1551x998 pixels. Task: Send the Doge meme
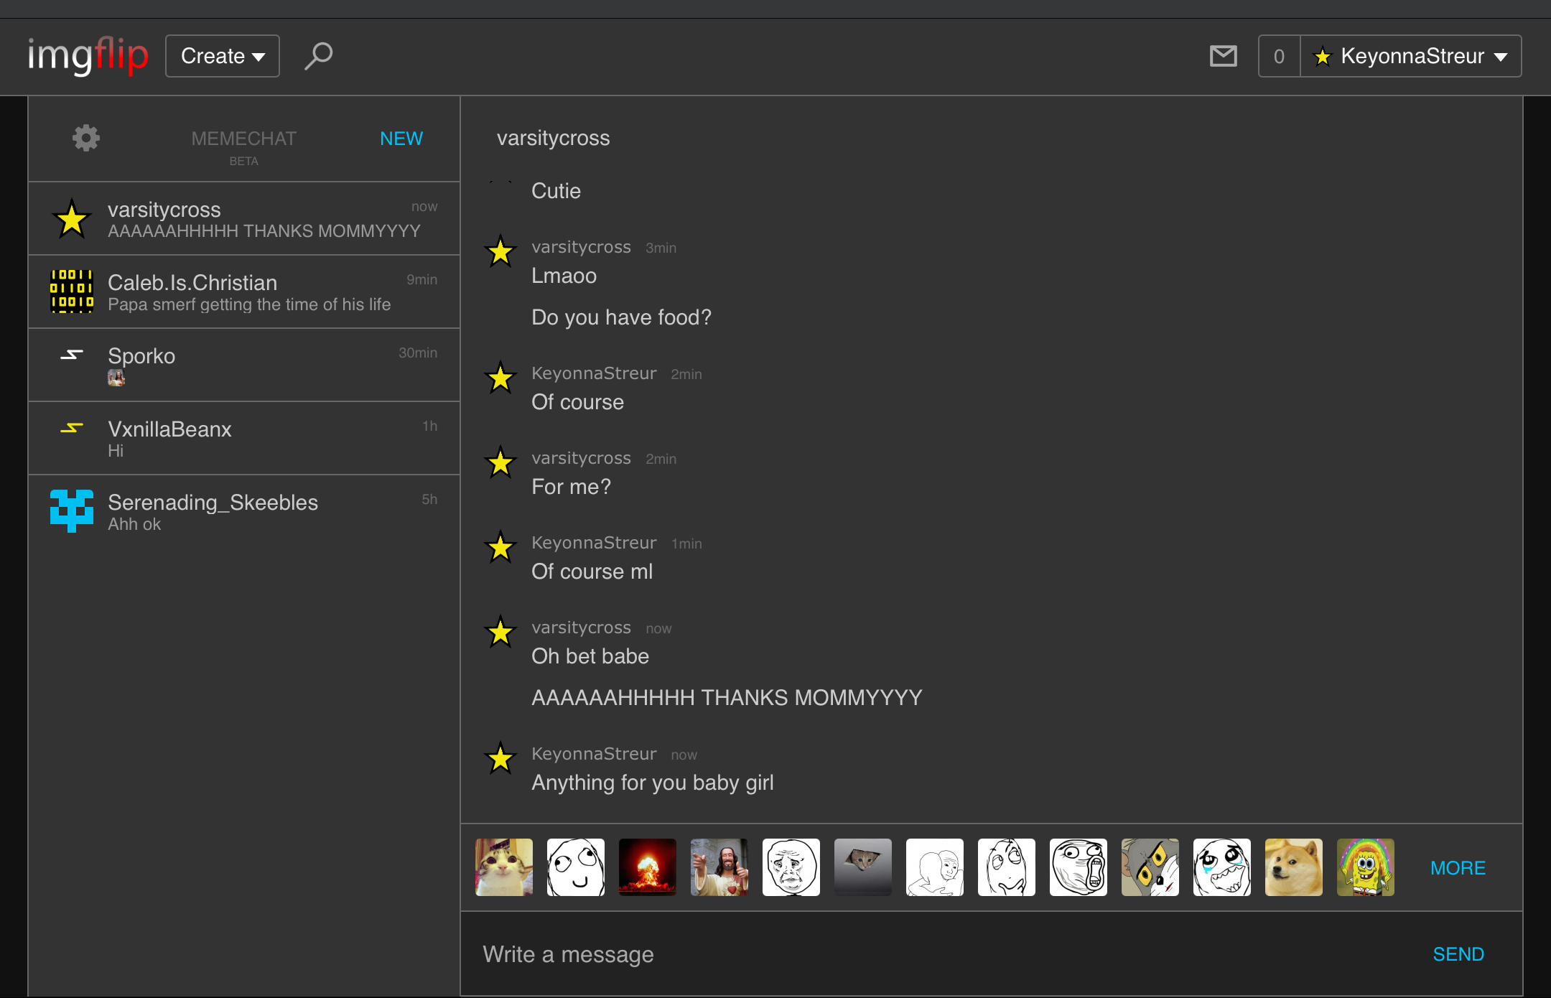click(x=1294, y=867)
